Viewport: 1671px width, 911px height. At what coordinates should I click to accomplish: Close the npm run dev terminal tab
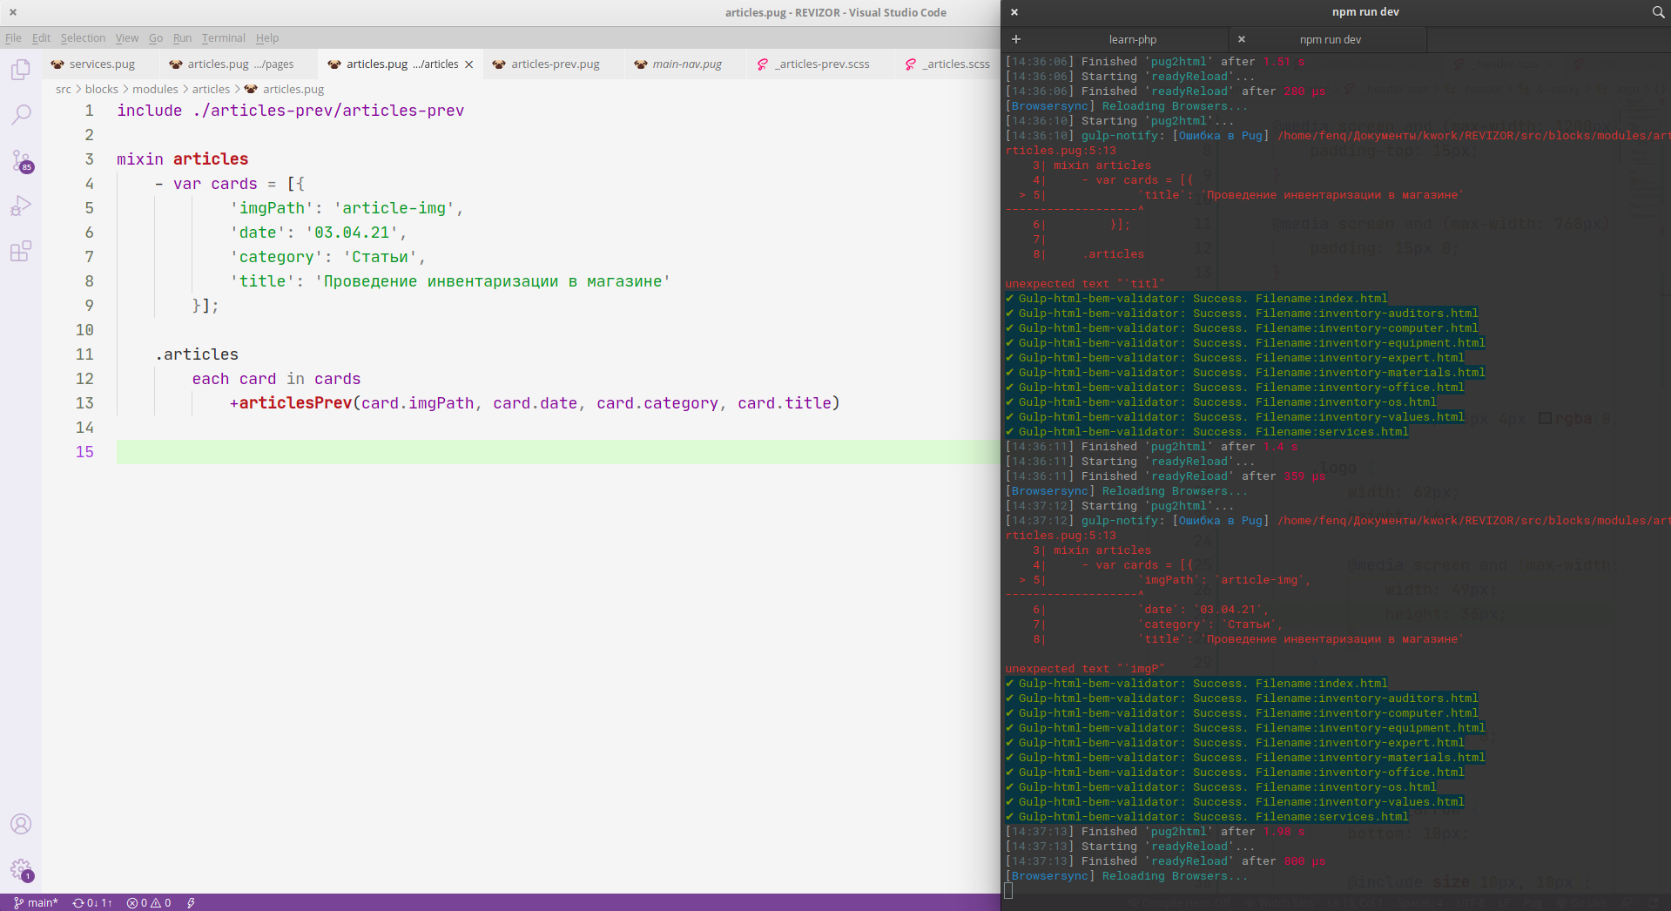pos(1242,39)
